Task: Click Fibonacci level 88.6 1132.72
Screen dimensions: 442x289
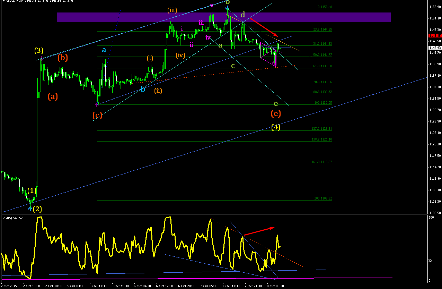Action: click(322, 92)
